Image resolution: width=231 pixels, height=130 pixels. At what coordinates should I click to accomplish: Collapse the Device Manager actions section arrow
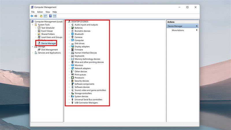[x=197, y=26]
